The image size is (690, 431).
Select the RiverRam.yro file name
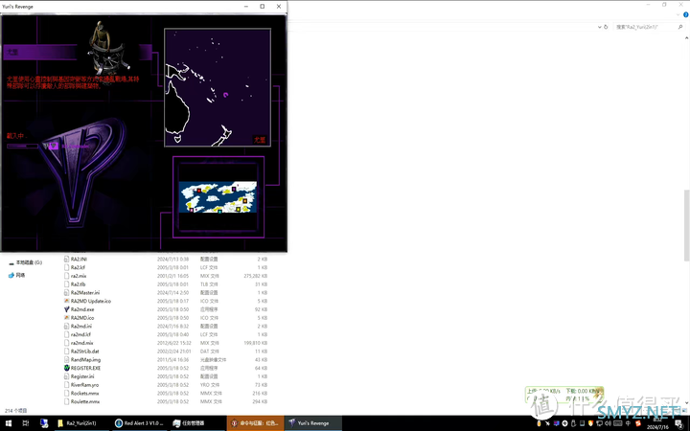[x=84, y=384]
